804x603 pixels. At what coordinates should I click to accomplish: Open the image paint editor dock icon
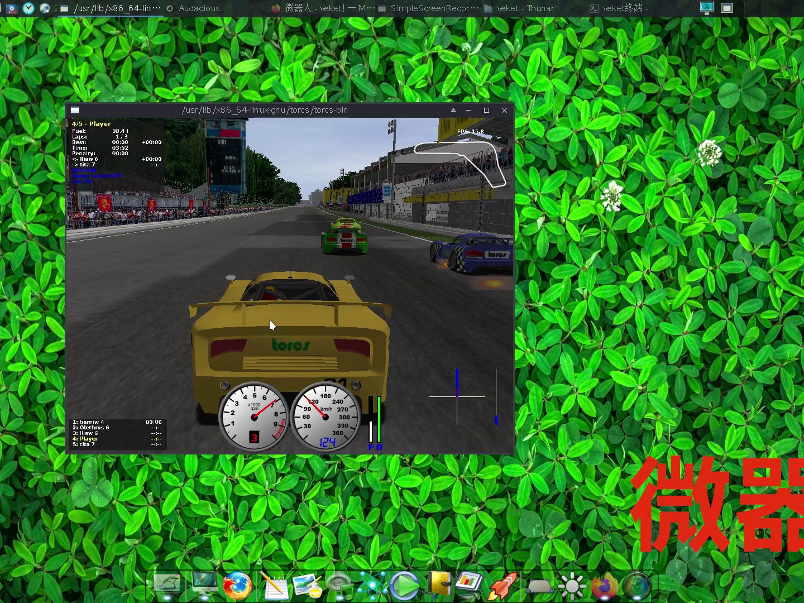(308, 586)
